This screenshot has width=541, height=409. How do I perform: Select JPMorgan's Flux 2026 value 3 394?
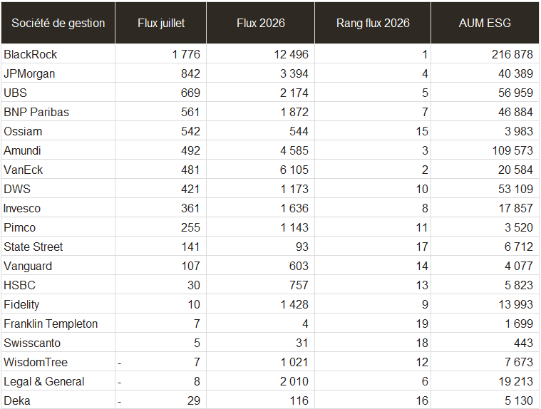pyautogui.click(x=294, y=73)
